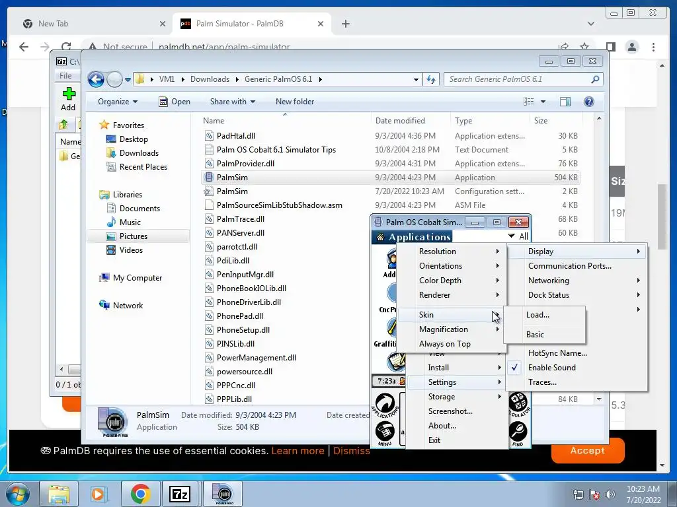Click the Accept cookies button
Viewport: 677px width, 507px height.
[x=588, y=450]
